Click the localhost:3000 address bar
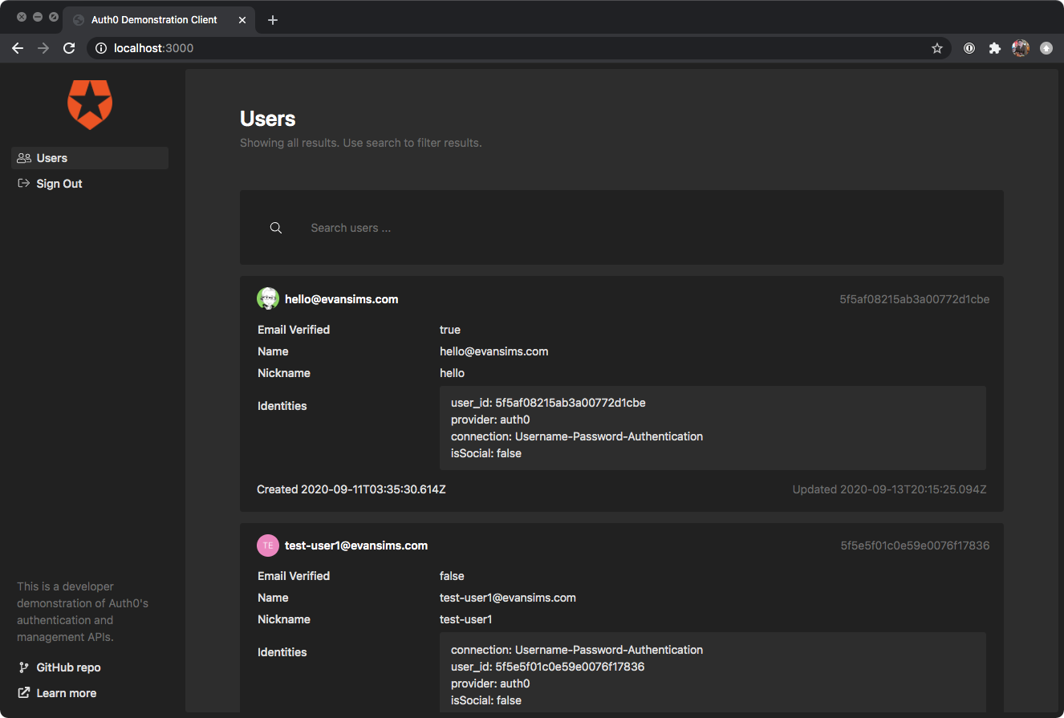Screen dimensions: 1064x718 click(x=514, y=48)
